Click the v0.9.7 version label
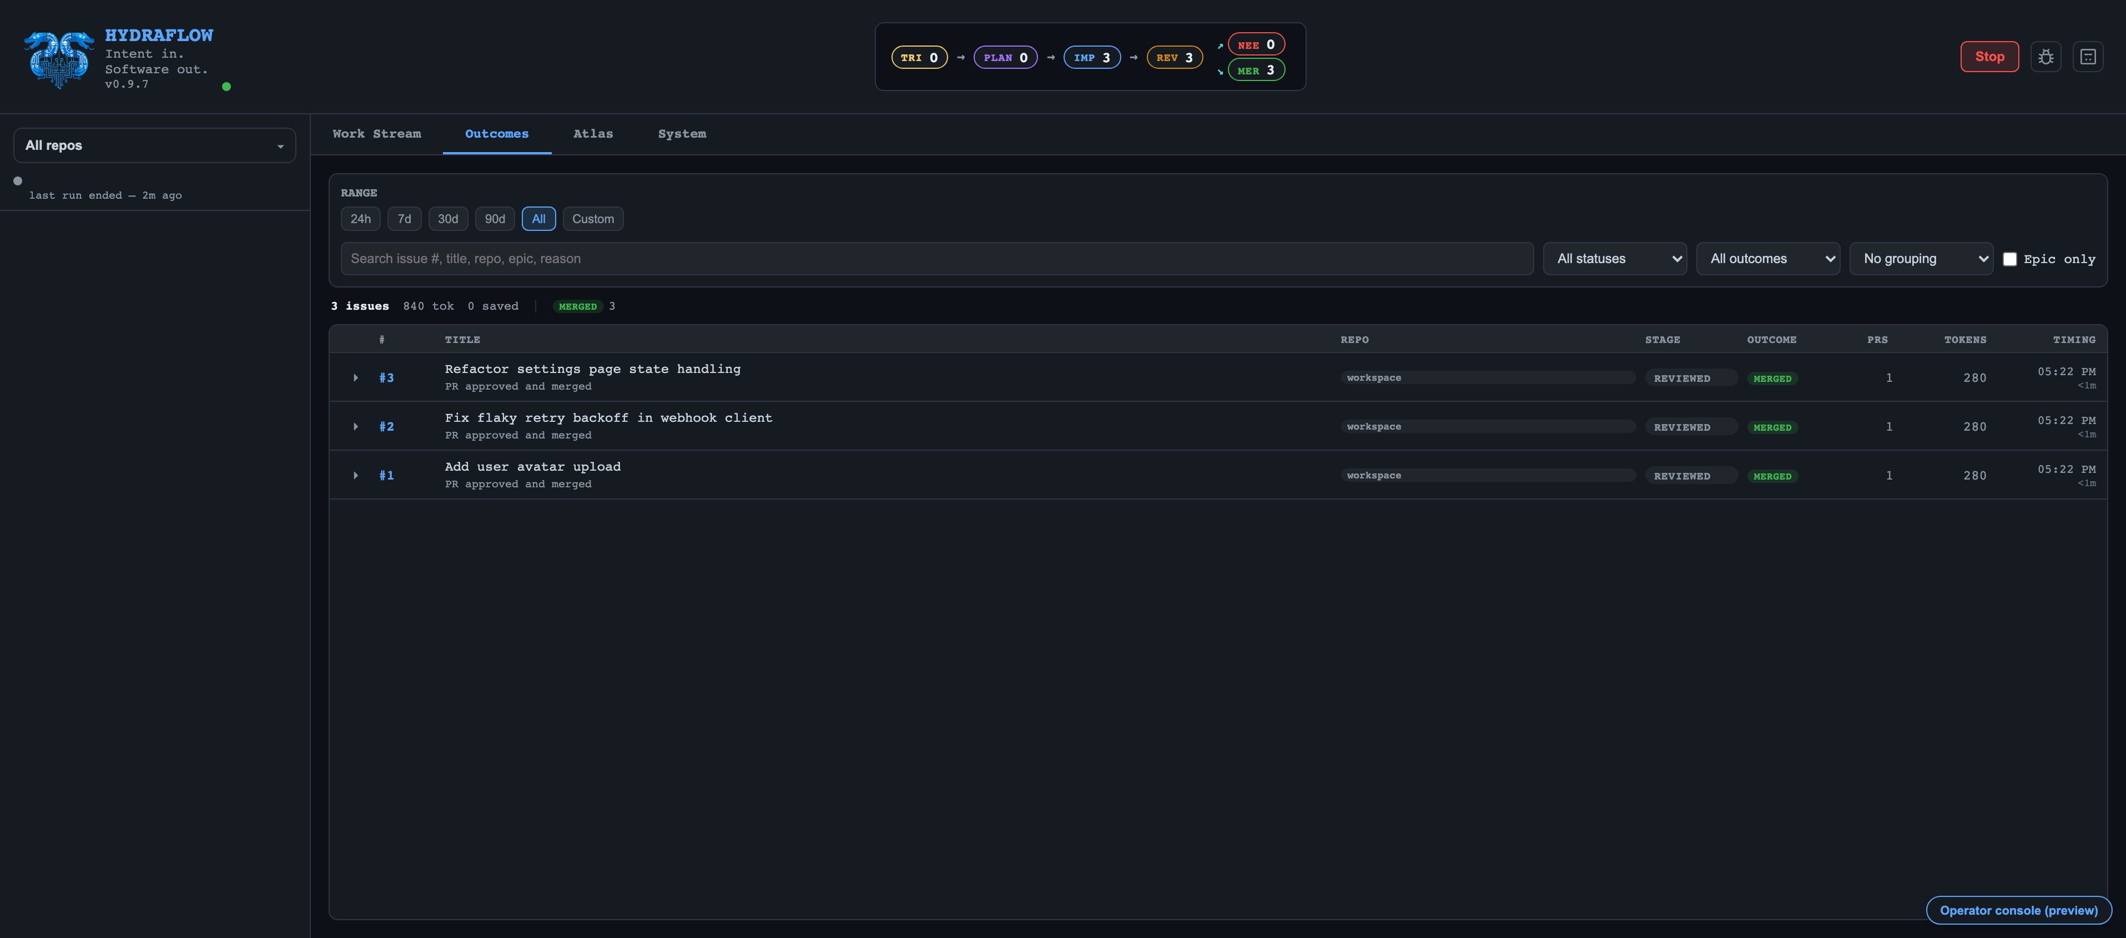Image resolution: width=2126 pixels, height=938 pixels. click(126, 84)
